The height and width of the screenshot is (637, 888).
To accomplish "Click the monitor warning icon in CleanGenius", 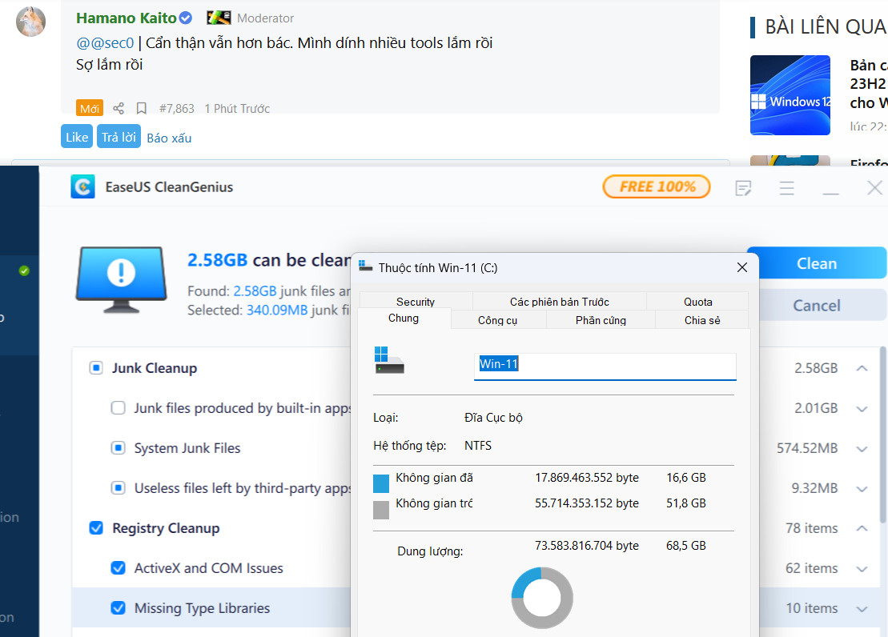I will (121, 280).
